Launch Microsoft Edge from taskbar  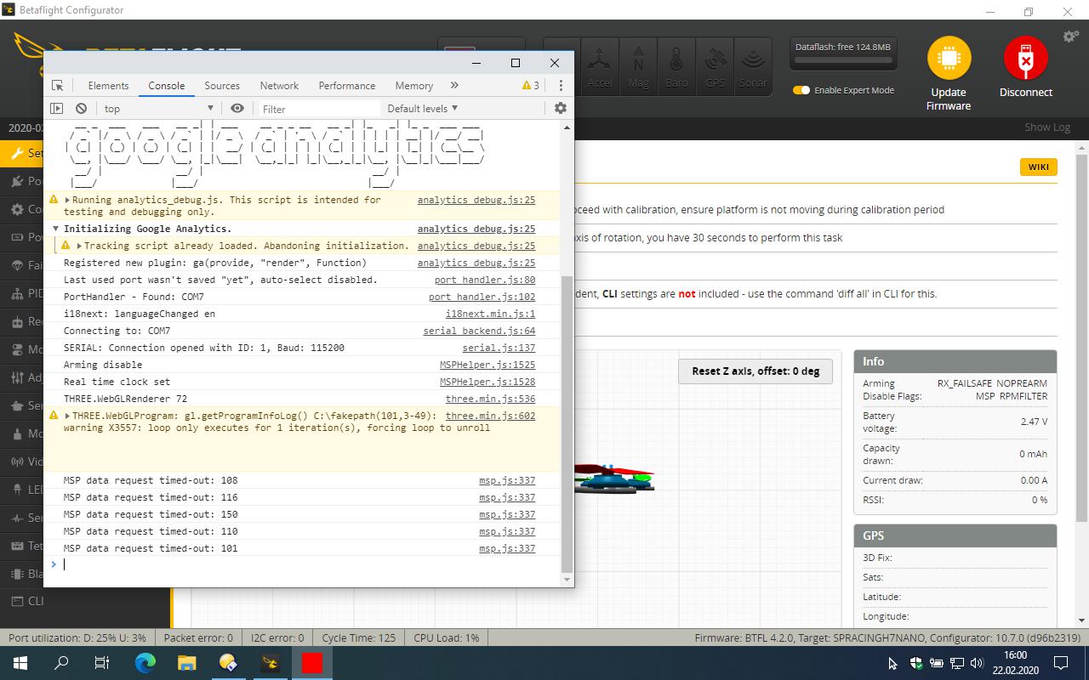pyautogui.click(x=145, y=663)
